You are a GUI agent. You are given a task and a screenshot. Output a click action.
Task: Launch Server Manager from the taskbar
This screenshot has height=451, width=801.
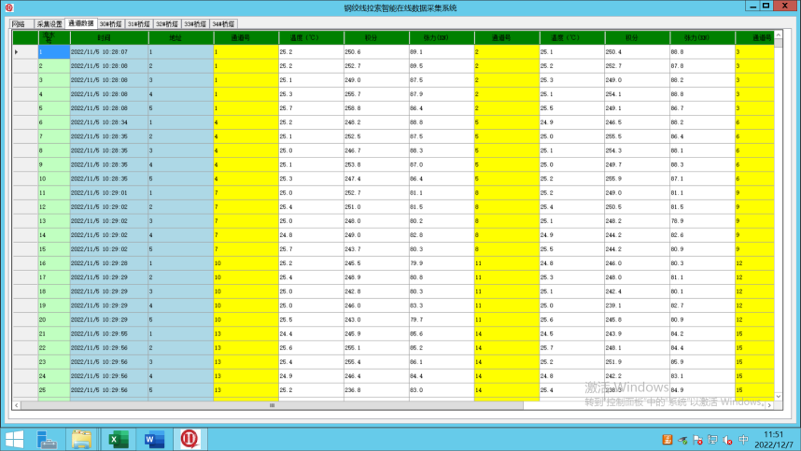pyautogui.click(x=49, y=438)
